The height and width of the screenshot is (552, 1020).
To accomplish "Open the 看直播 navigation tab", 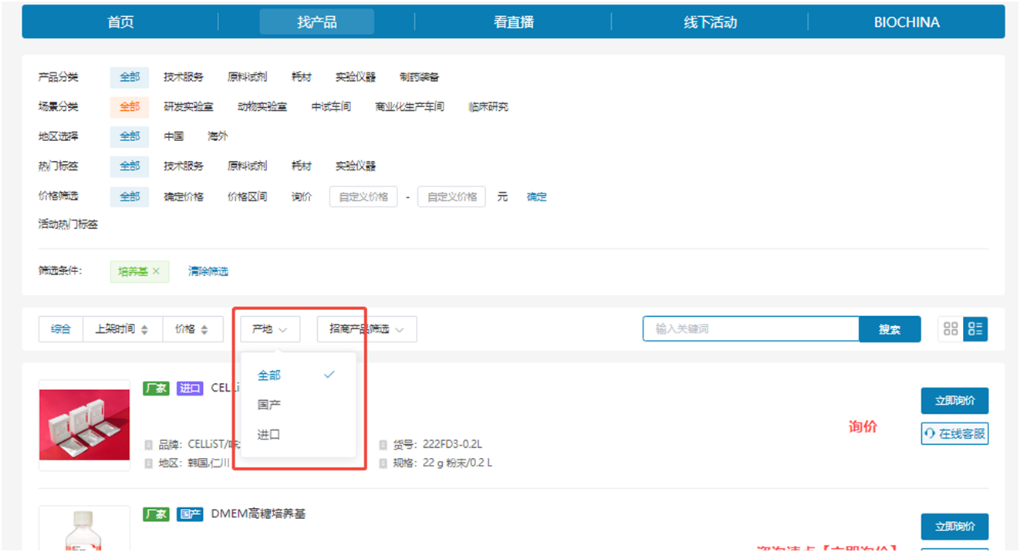I will pos(513,22).
